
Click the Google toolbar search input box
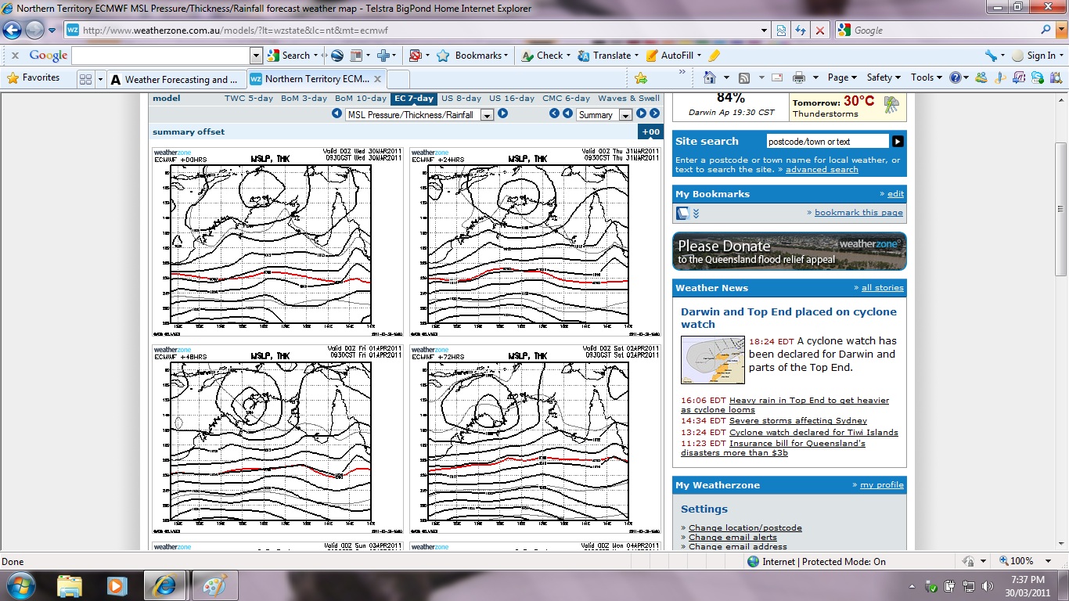tap(160, 56)
